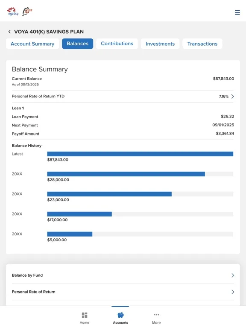
Task: Click the NYCE IRA logo
Action: tap(27, 11)
